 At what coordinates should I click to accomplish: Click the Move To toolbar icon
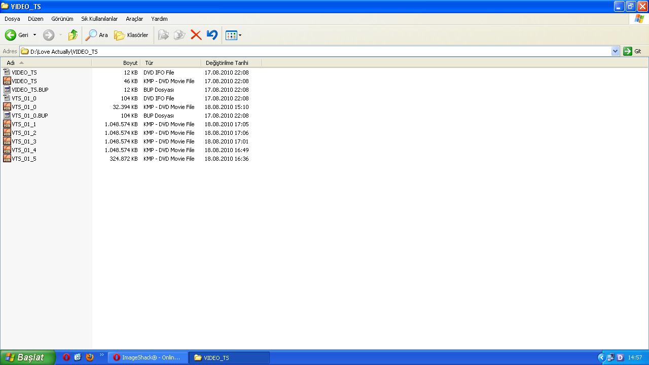[163, 35]
